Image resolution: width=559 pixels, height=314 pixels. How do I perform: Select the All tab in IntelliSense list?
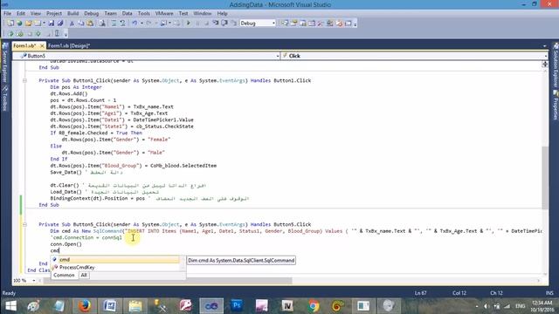pos(84,276)
